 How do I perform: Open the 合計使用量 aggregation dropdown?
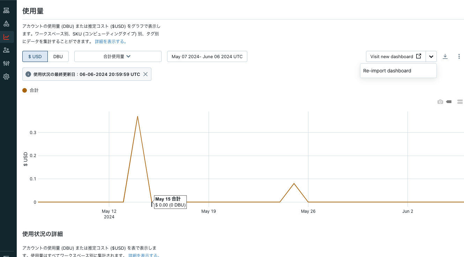[118, 56]
